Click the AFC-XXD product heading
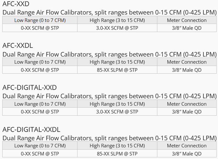218x159 pixels. point(16,4)
